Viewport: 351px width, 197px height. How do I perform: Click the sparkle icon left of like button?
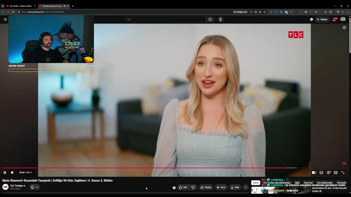tap(174, 187)
